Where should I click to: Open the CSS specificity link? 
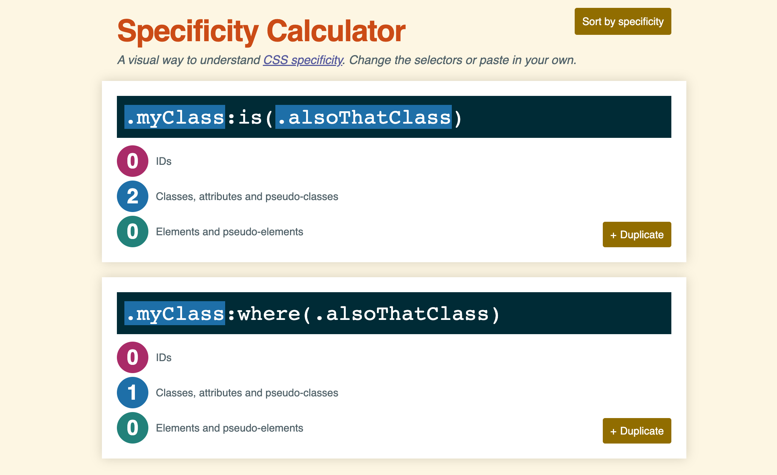(303, 60)
